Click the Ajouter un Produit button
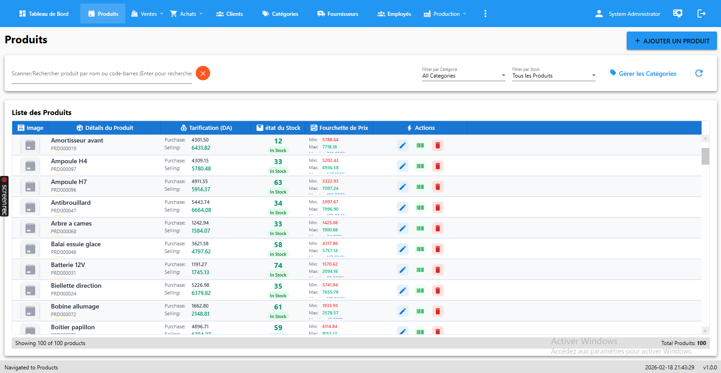The height and width of the screenshot is (373, 721). [x=671, y=41]
